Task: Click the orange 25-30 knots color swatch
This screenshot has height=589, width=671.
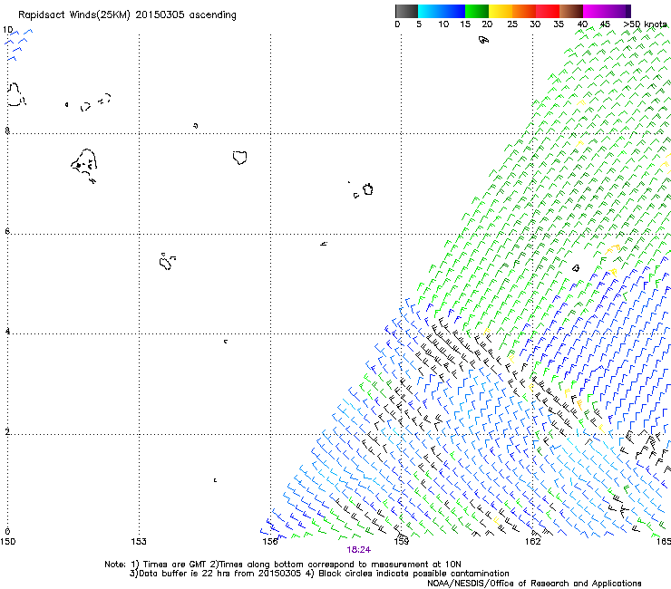Action: pyautogui.click(x=524, y=11)
